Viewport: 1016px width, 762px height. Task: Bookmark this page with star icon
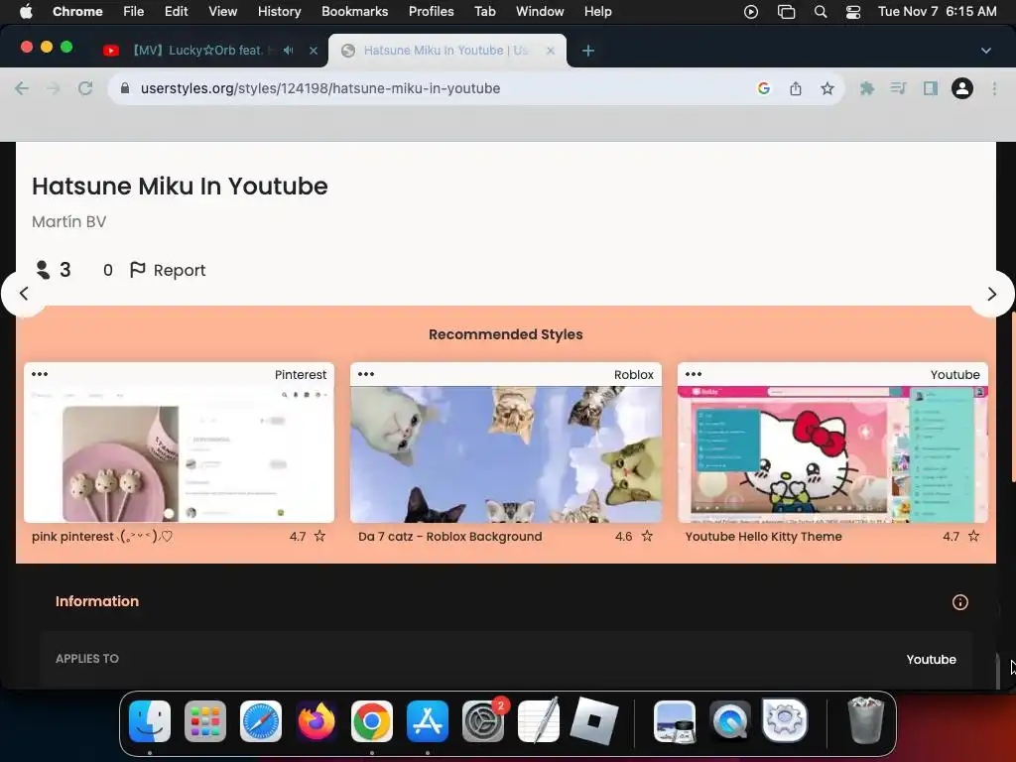pos(826,88)
